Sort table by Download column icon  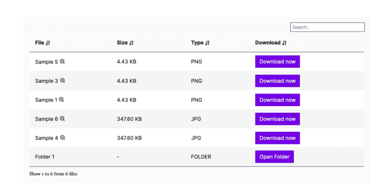coord(284,43)
